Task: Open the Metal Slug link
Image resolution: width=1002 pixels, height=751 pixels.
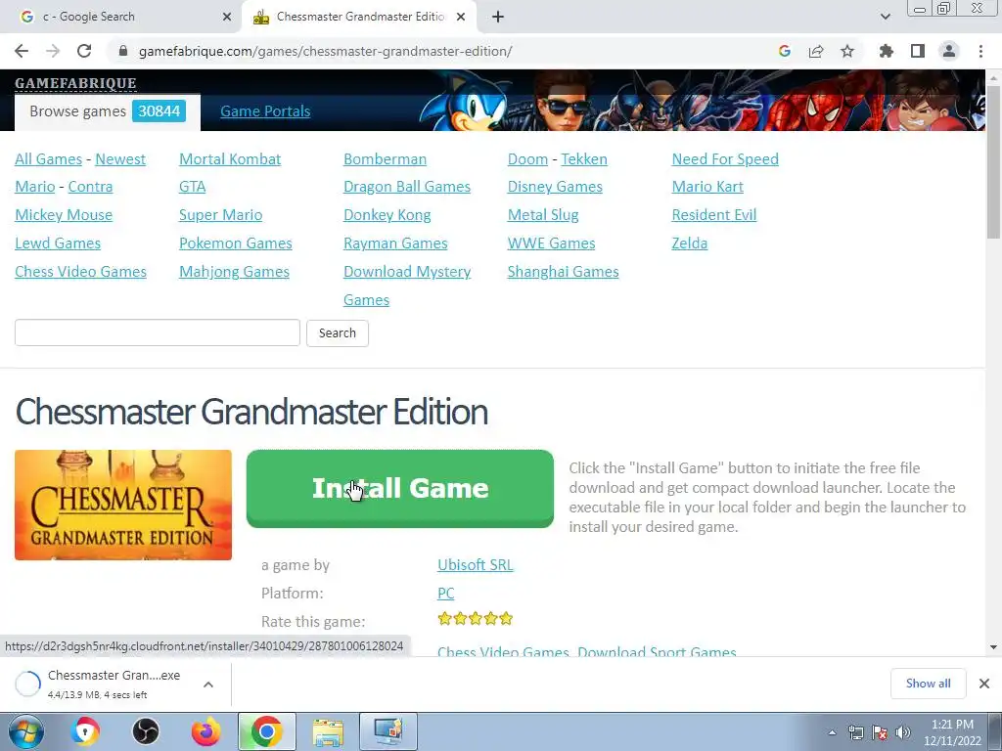Action: (x=543, y=214)
